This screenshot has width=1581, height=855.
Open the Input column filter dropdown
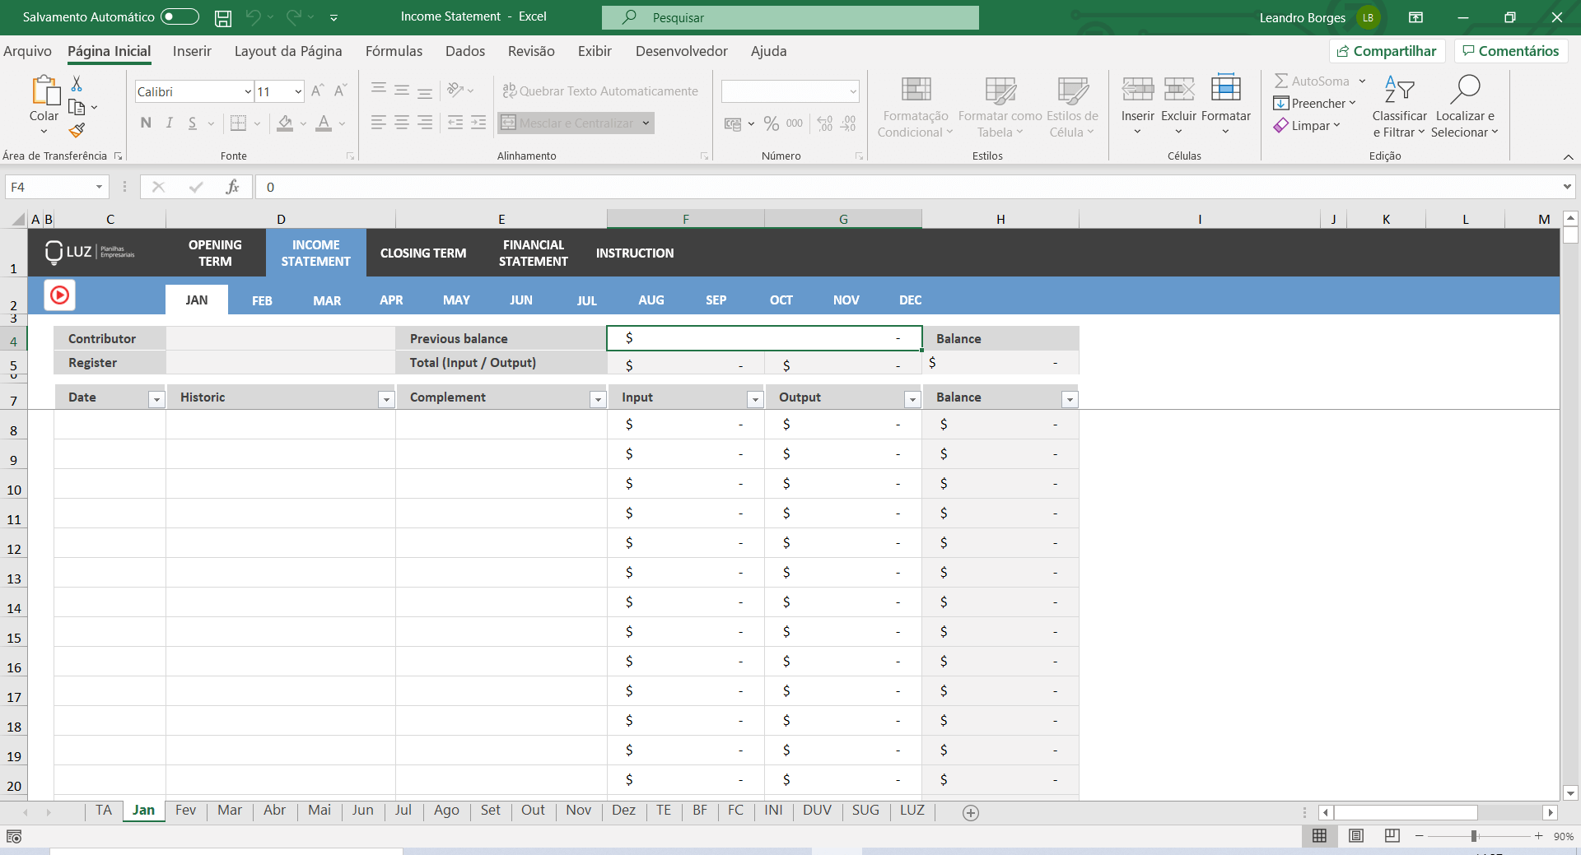(755, 399)
